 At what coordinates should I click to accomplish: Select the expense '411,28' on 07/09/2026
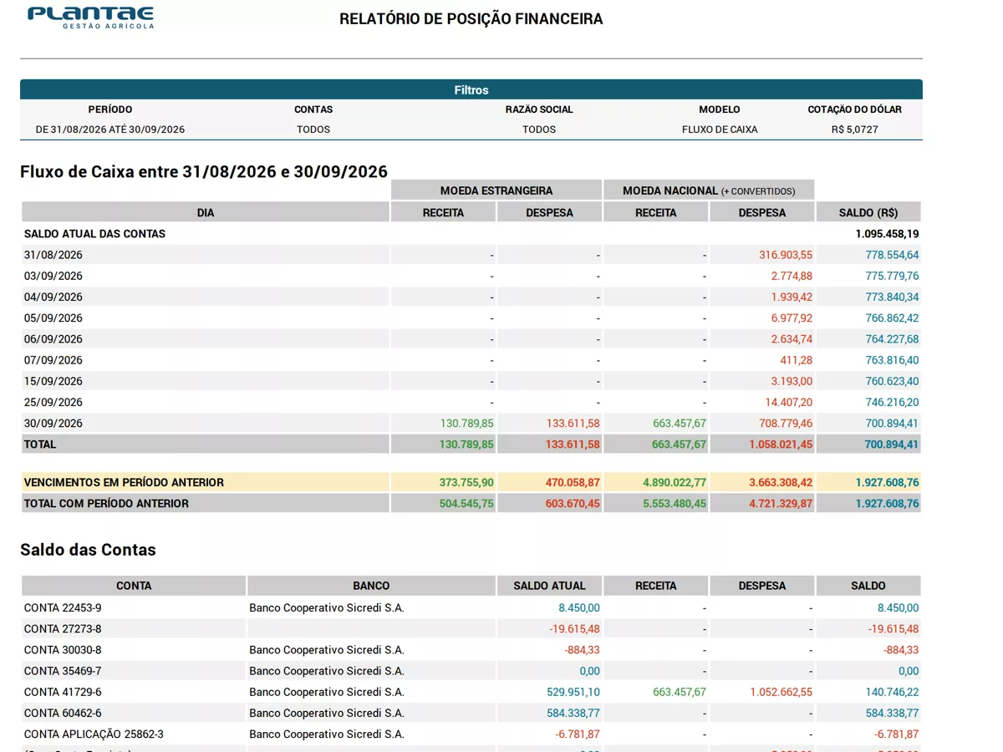[x=796, y=360]
